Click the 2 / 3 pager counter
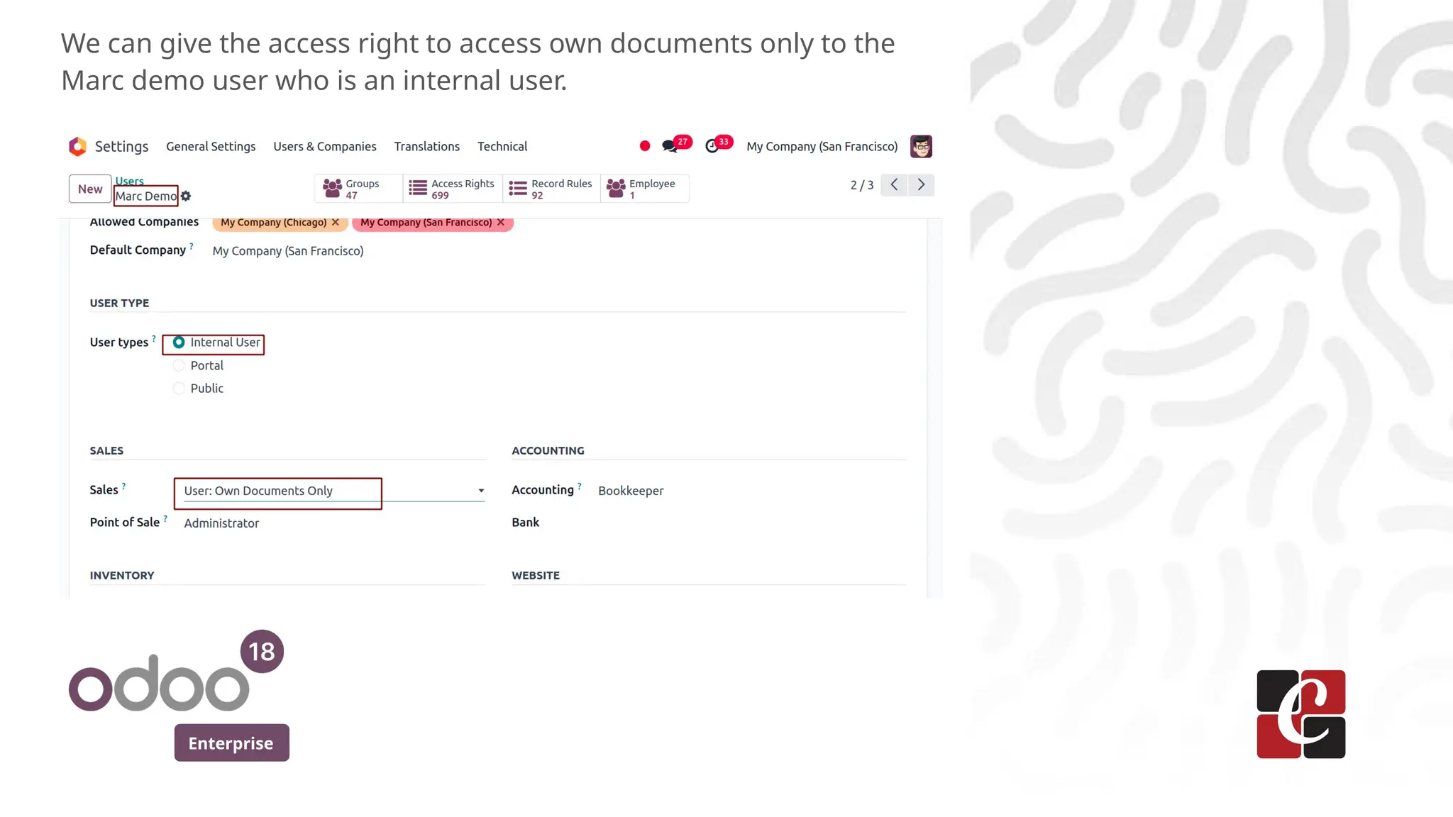Screen dimensions: 1453x817 [862, 185]
